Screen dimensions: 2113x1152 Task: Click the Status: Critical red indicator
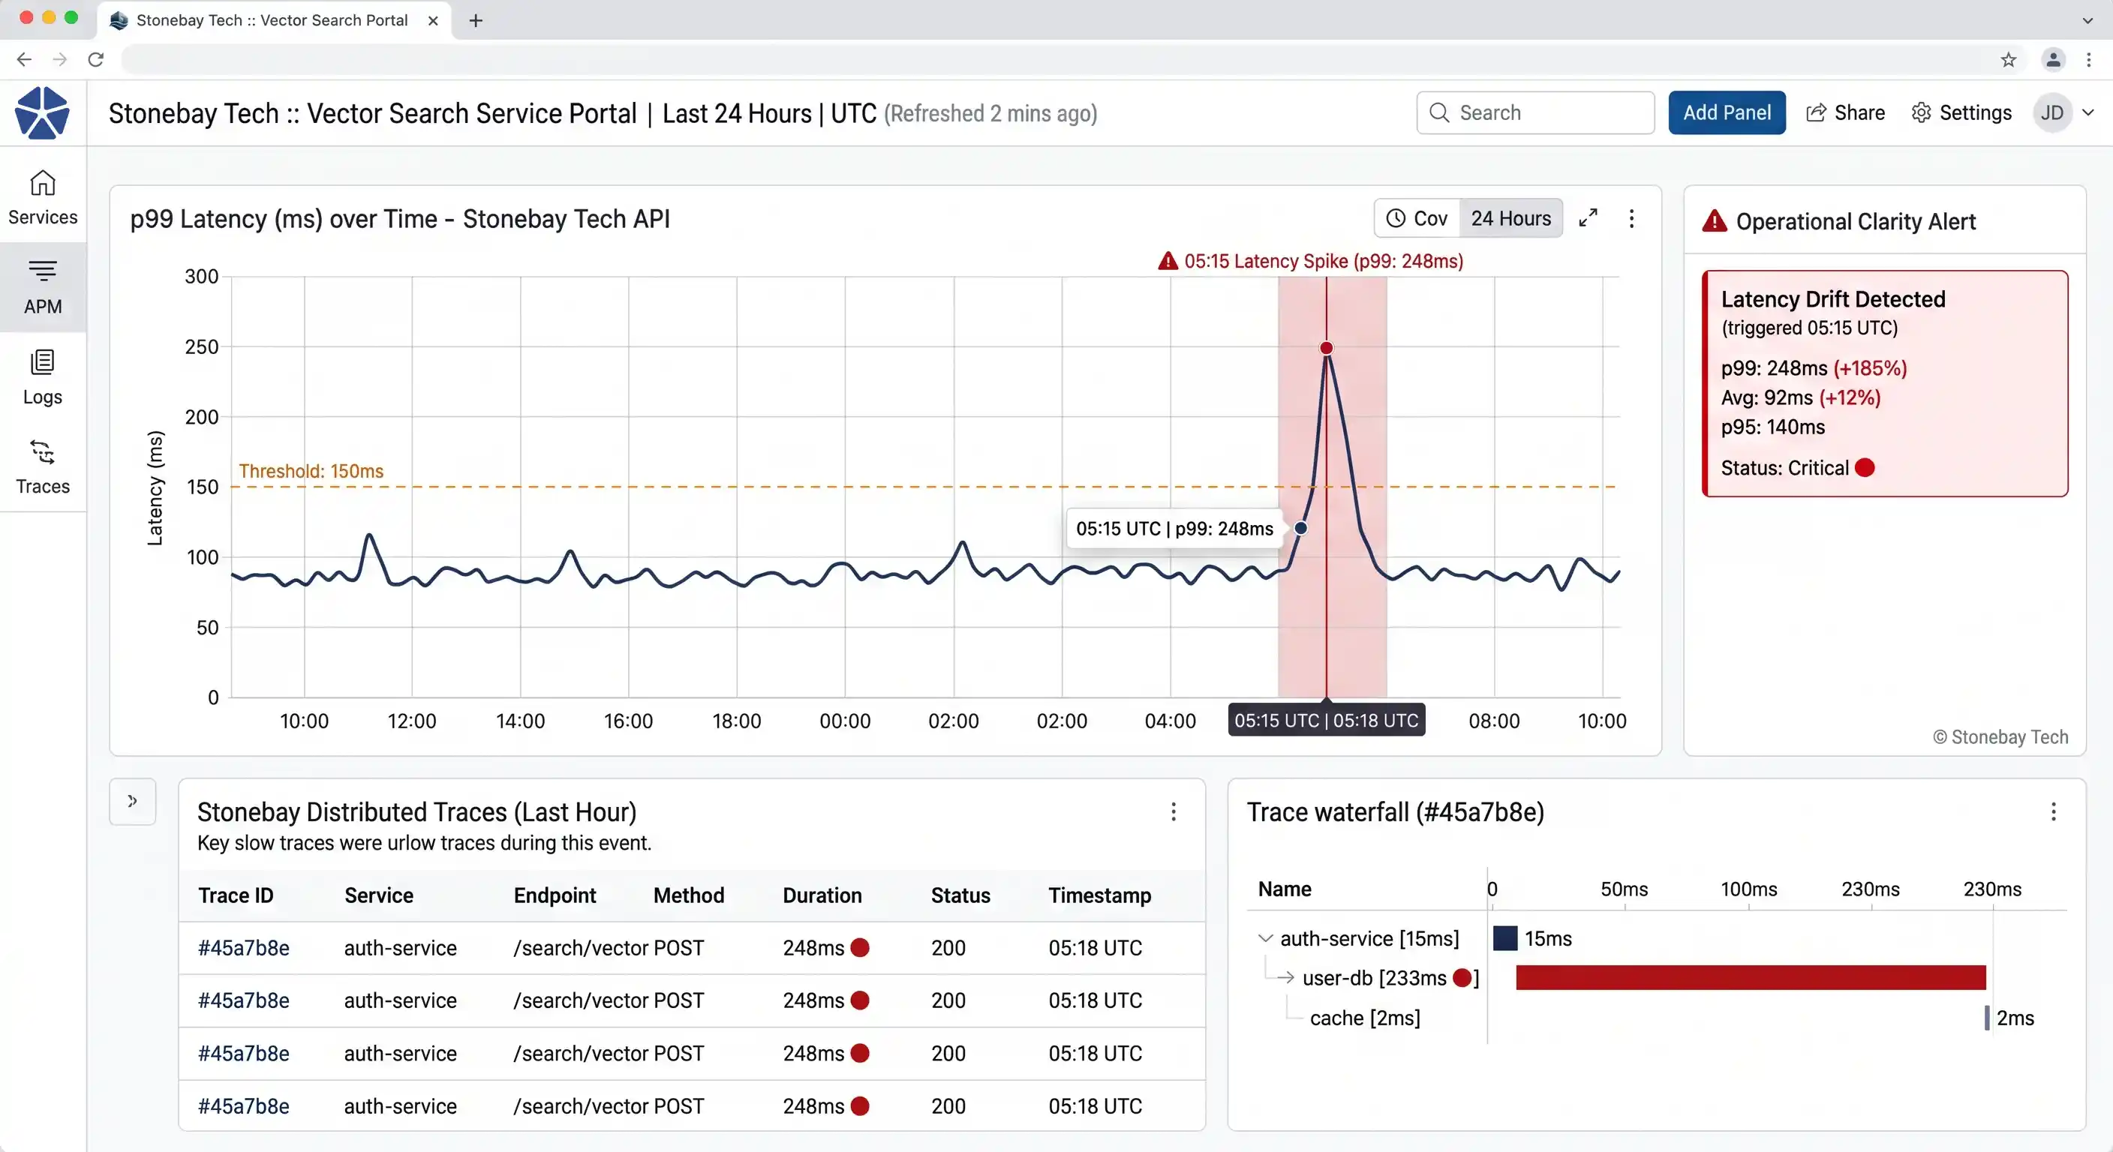(x=1865, y=468)
